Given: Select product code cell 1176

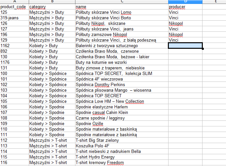Looking at the screenshot, I should pos(14,63).
